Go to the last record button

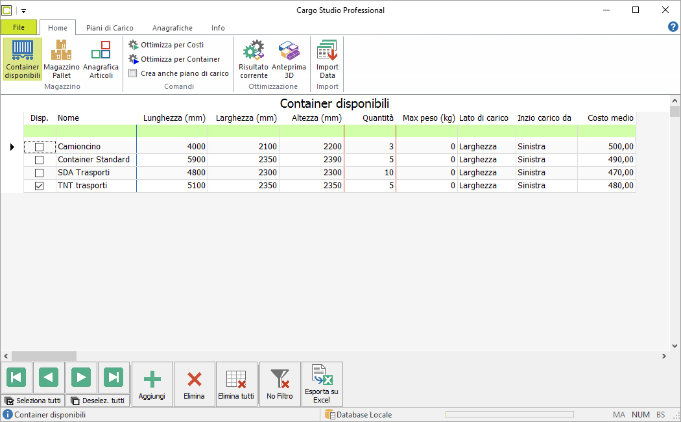pos(113,377)
